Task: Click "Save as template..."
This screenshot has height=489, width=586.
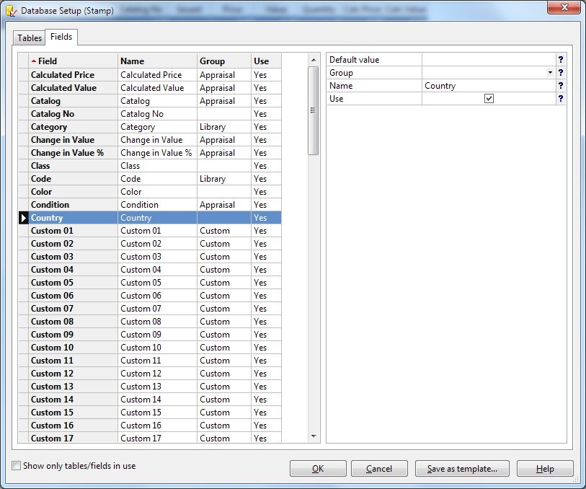Action: point(463,468)
